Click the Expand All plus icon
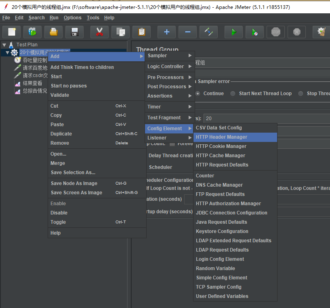Viewport: 330px width, 308px height. (x=167, y=32)
